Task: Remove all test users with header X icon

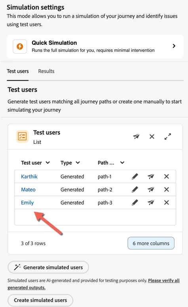Action: (x=152, y=136)
